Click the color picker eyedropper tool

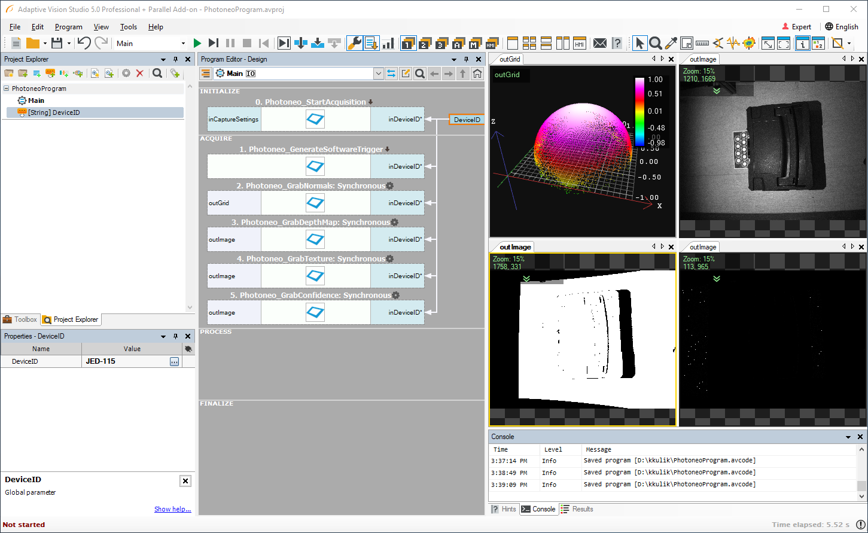coord(671,43)
